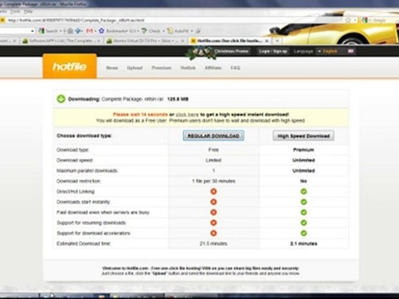This screenshot has height=299, width=399.
Task: Click the green check for resuming downloads
Action: click(x=303, y=223)
